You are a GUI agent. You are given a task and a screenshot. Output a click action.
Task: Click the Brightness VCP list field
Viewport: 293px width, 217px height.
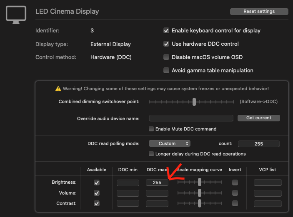[268, 182]
